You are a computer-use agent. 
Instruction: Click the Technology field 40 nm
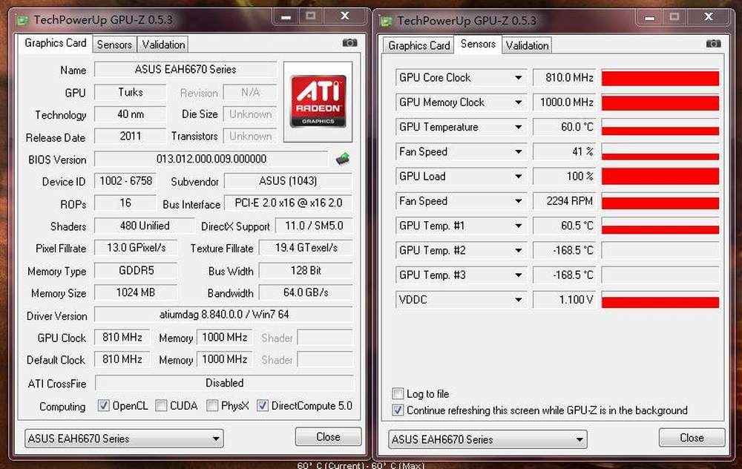pyautogui.click(x=130, y=114)
